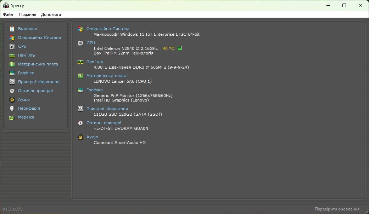Click the green CPU temperature indicator square
369x214 pixels.
click(180, 48)
